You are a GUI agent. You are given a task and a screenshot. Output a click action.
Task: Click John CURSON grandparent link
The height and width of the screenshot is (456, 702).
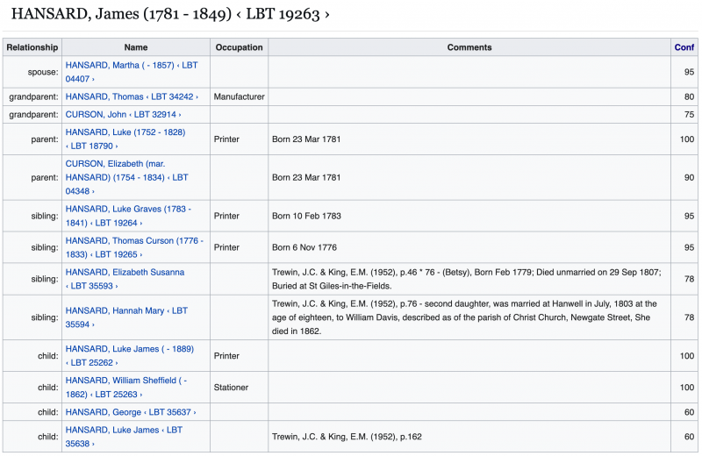[x=123, y=114]
